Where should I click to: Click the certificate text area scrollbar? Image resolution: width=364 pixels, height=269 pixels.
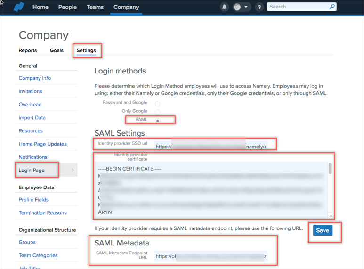[330, 169]
